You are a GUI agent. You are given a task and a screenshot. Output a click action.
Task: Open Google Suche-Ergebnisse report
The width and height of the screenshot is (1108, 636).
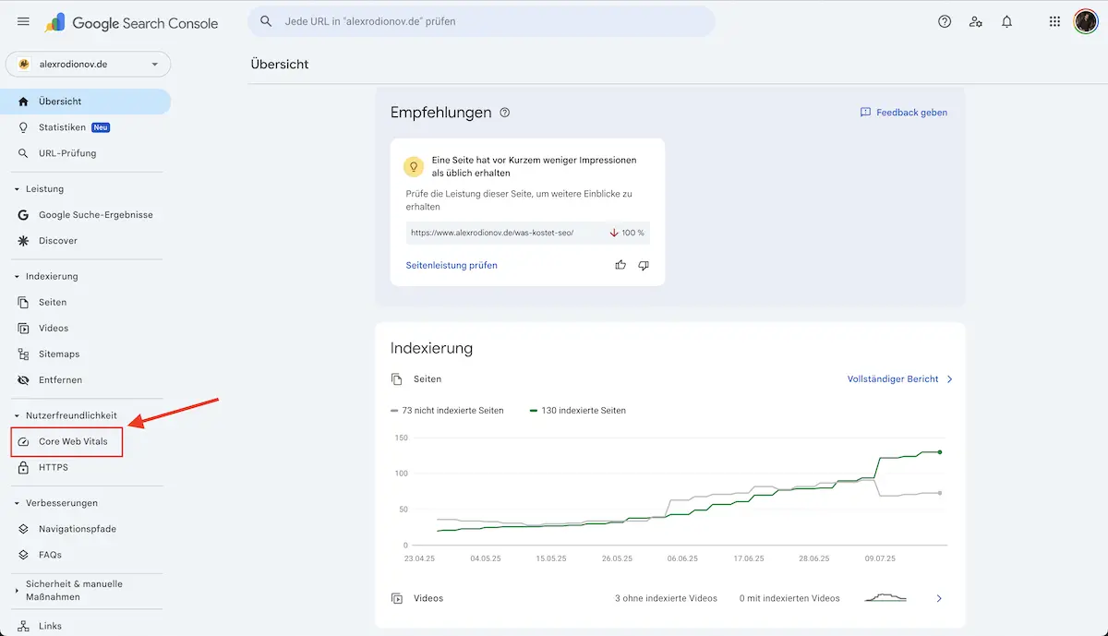tap(86, 215)
